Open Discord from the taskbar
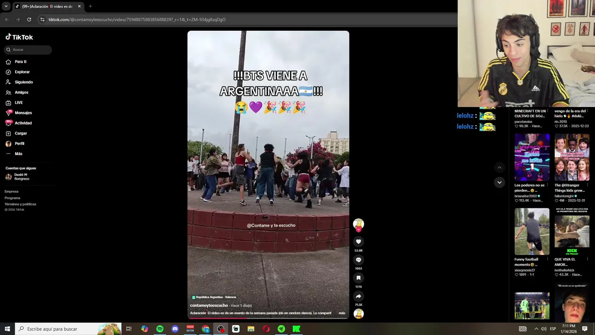The height and width of the screenshot is (335, 595). pos(175,329)
